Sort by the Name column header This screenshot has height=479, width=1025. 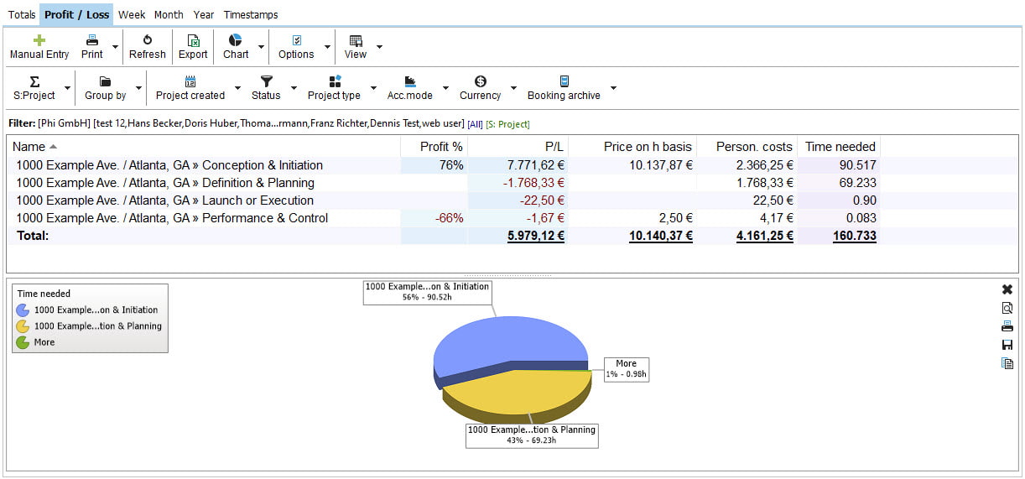pos(29,147)
